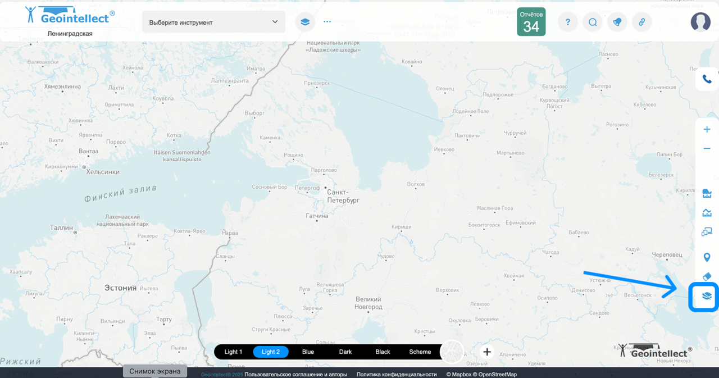Click the layers icon in top toolbar
Image resolution: width=719 pixels, height=378 pixels.
click(305, 22)
